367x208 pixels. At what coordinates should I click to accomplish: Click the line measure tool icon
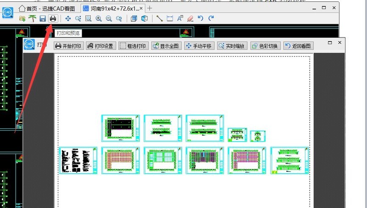(x=160, y=18)
